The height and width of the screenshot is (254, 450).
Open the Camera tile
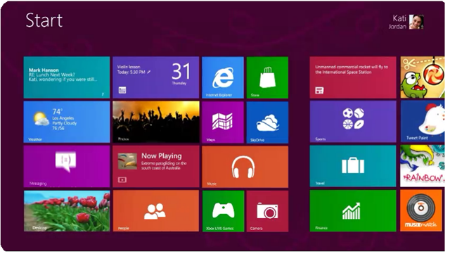267,211
